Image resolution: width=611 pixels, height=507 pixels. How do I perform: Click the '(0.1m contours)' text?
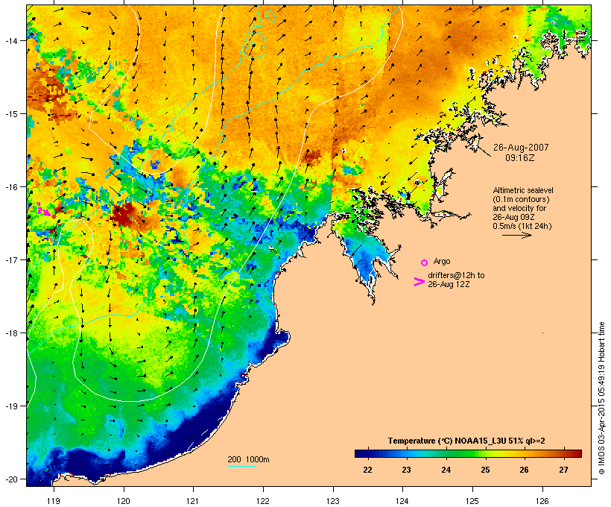point(521,199)
